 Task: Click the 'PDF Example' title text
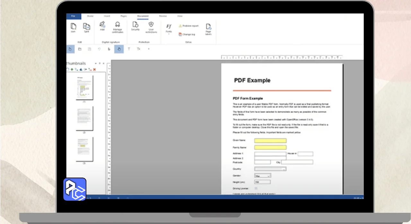tap(252, 80)
